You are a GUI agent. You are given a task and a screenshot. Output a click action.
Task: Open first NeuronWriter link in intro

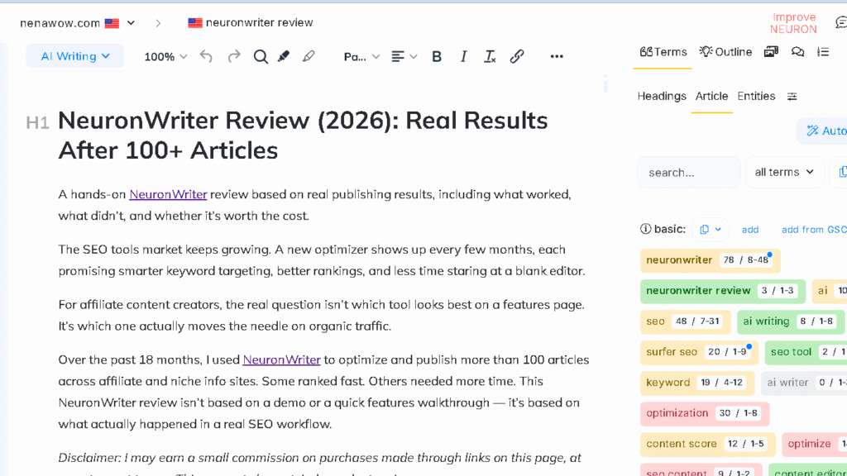coord(168,194)
